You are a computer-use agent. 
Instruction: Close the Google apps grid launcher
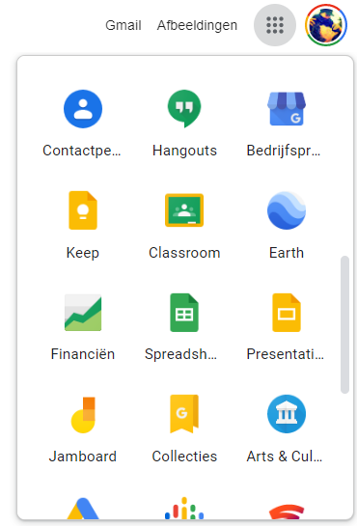pyautogui.click(x=275, y=25)
